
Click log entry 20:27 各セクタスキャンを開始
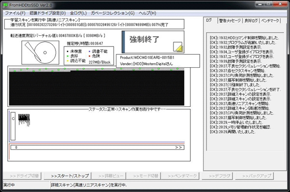pos(237,71)
